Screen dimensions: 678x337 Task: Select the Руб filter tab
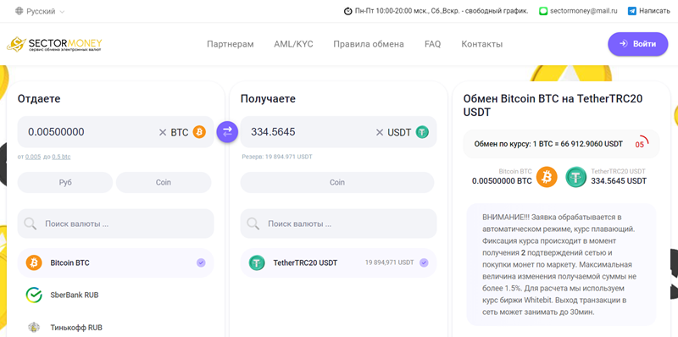(x=65, y=182)
